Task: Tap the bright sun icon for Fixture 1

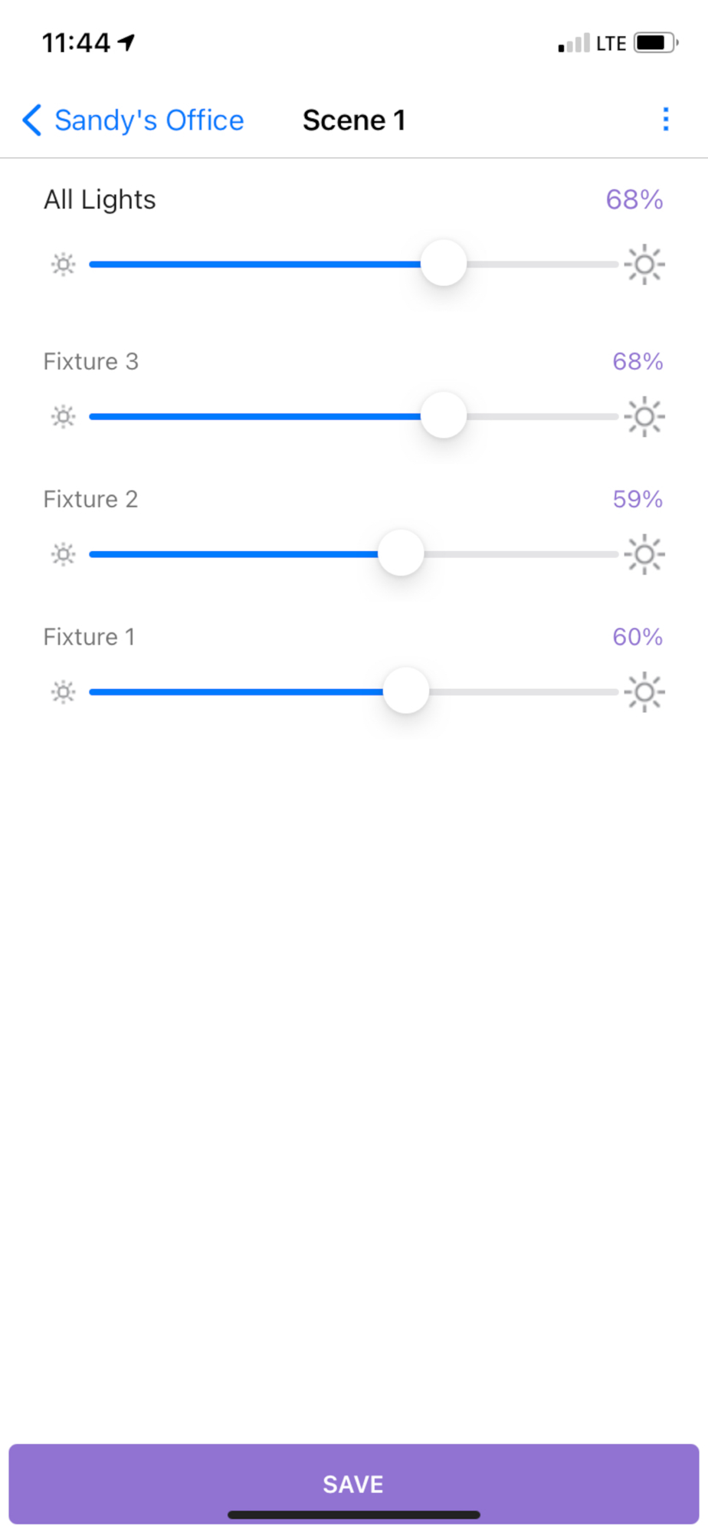Action: (x=644, y=692)
